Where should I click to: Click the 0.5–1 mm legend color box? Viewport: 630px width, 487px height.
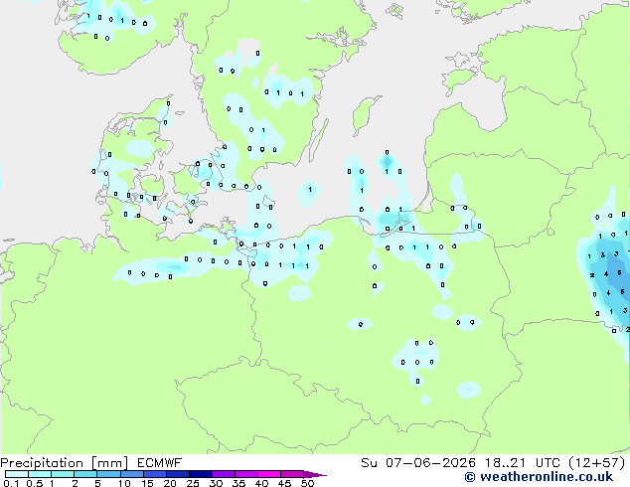[x=40, y=474]
